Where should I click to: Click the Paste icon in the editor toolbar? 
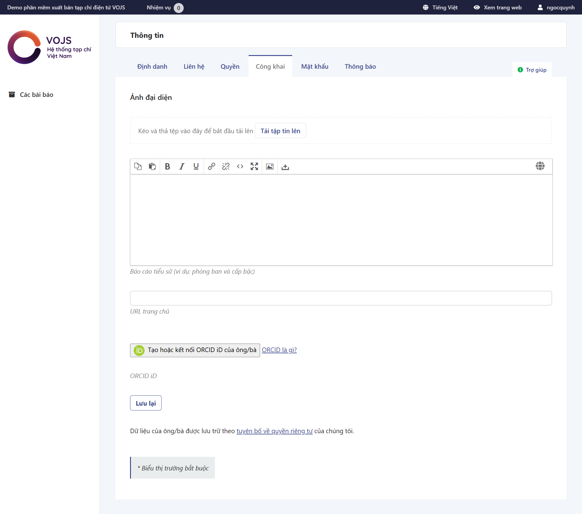[152, 166]
